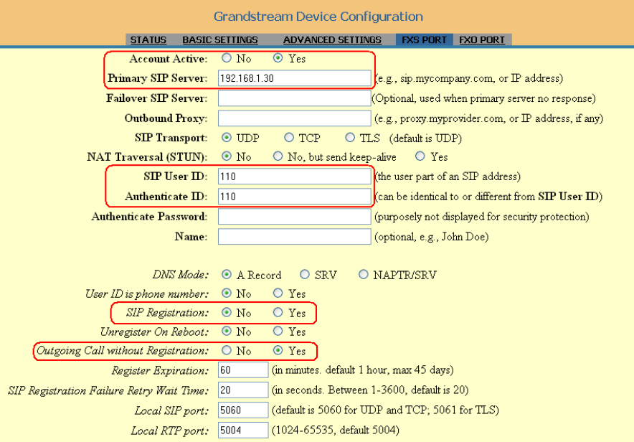The width and height of the screenshot is (634, 442).
Task: Go to FXO PORT tab
Action: coord(482,39)
